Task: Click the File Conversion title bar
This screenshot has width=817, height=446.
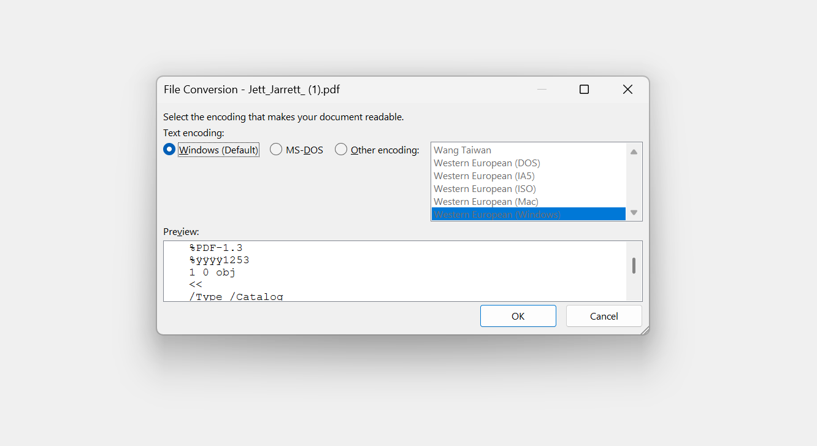Action: [x=368, y=89]
